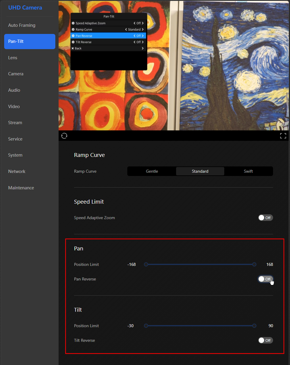Image resolution: width=290 pixels, height=365 pixels.
Task: Select the Pan-Tilt sidebar item
Action: coord(30,41)
